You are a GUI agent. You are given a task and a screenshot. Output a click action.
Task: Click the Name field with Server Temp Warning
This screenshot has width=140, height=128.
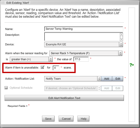pyautogui.click(x=84, y=29)
